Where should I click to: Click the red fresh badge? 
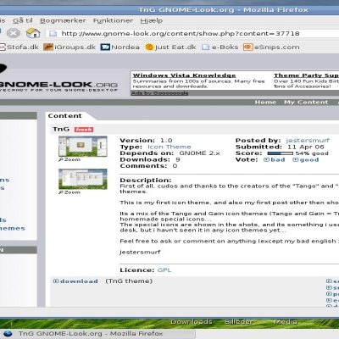point(84,130)
